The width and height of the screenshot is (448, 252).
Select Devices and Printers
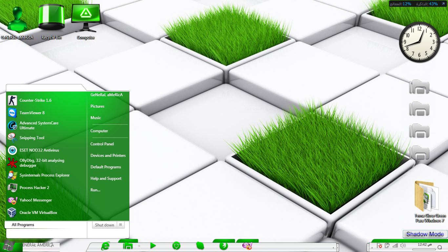click(x=108, y=156)
